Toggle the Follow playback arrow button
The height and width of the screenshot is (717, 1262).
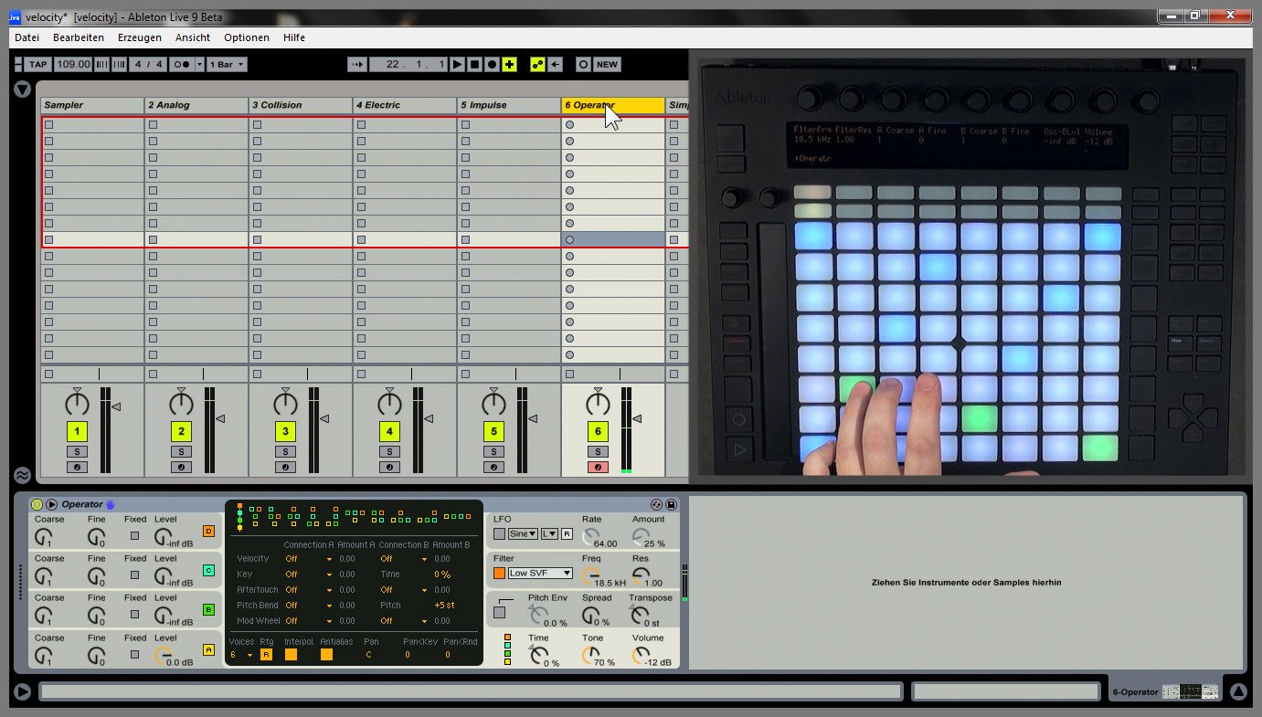357,64
